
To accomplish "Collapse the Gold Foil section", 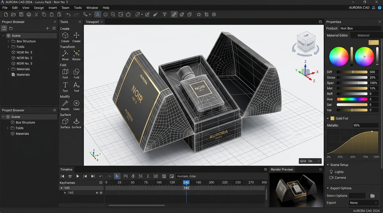I will (328, 118).
